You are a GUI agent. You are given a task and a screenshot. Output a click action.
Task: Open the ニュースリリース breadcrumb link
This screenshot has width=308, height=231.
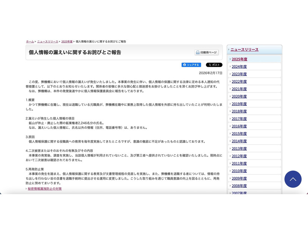47,42
